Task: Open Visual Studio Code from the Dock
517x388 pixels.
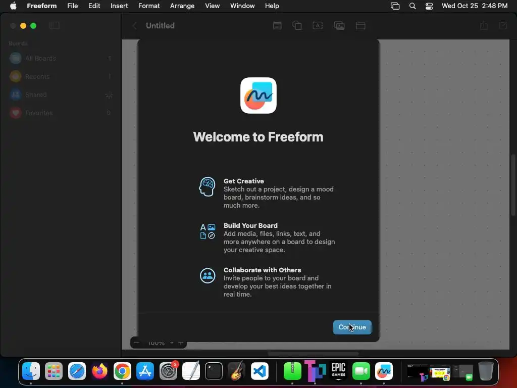Action: [x=260, y=371]
